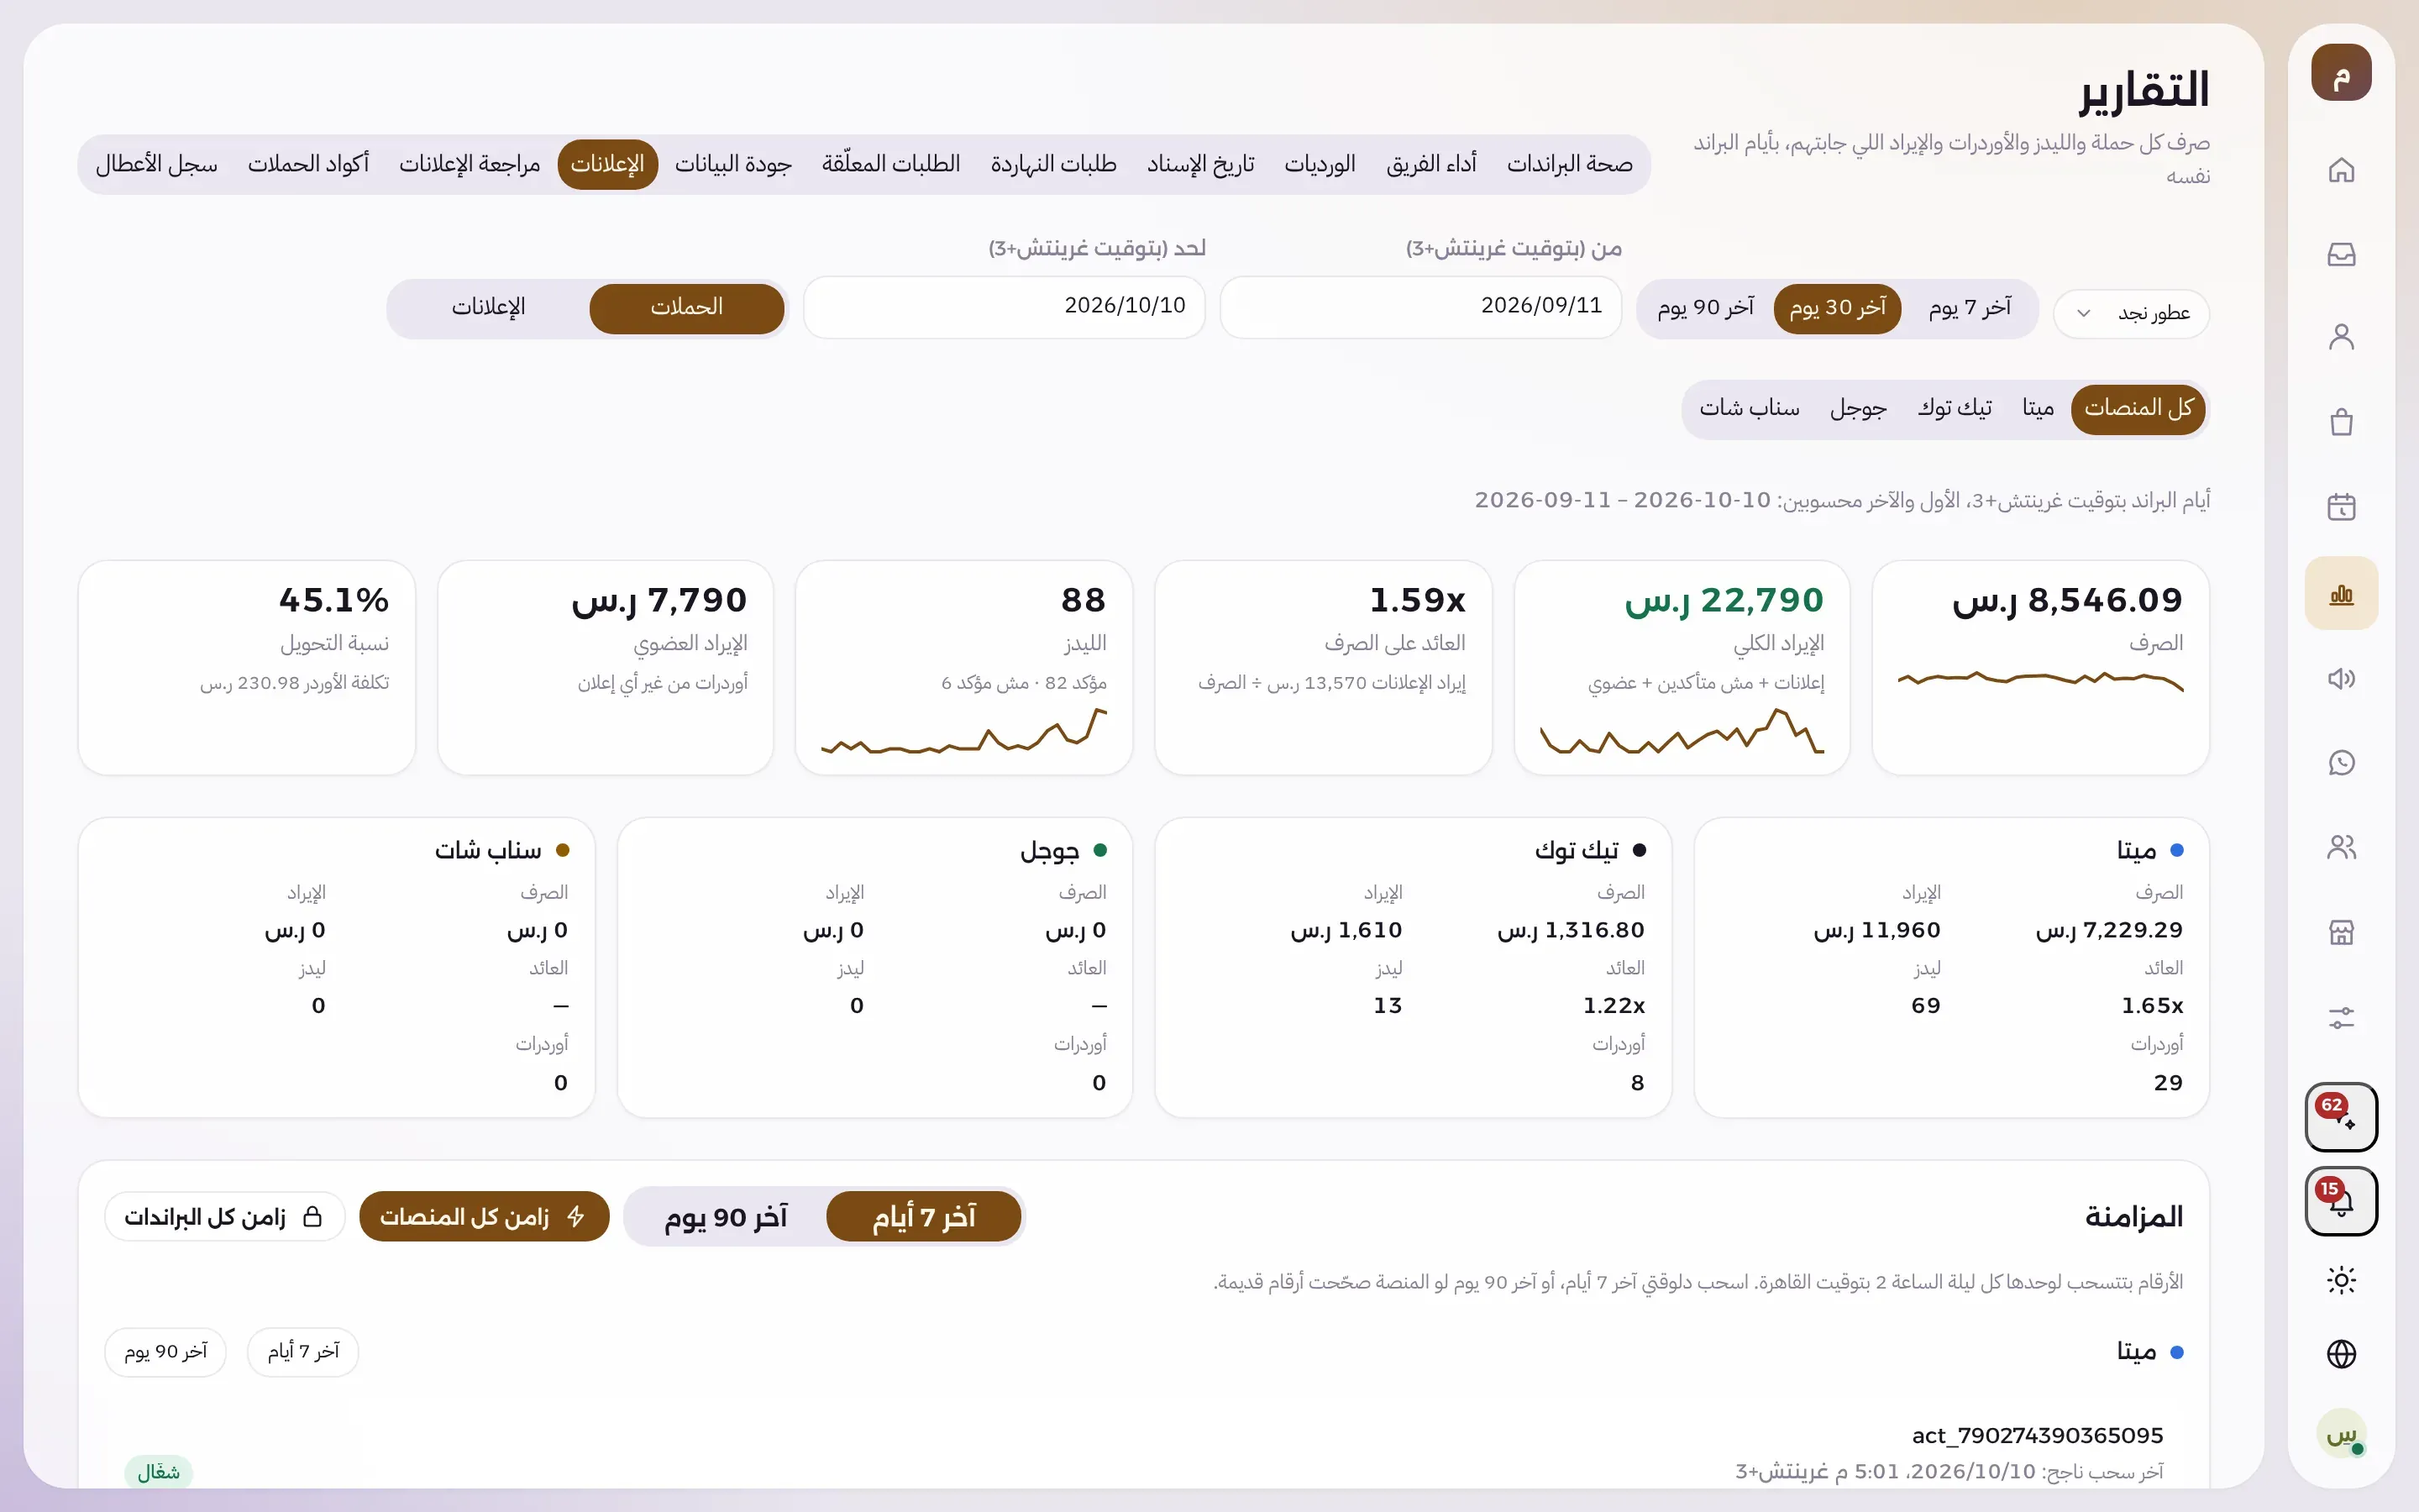The width and height of the screenshot is (2419, 1512).
Task: Open the single-person profile icon in sidebar
Action: [x=2341, y=338]
